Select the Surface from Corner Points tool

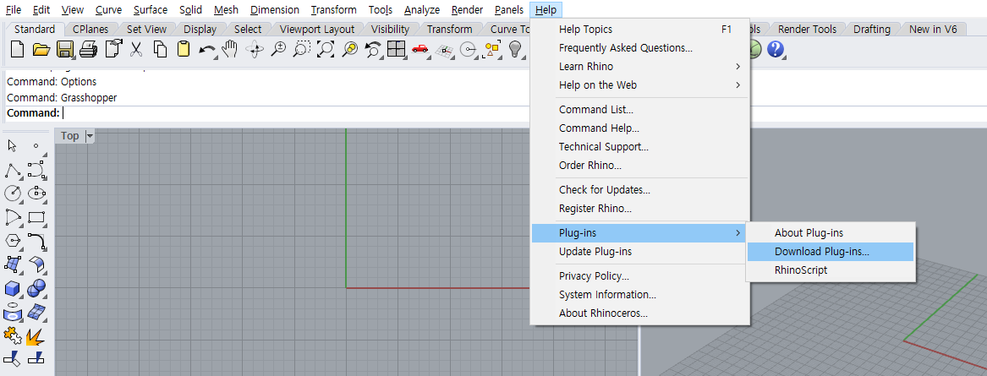[x=13, y=264]
